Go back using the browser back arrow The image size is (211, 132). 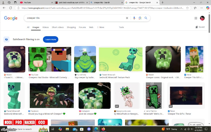pos(4,8)
